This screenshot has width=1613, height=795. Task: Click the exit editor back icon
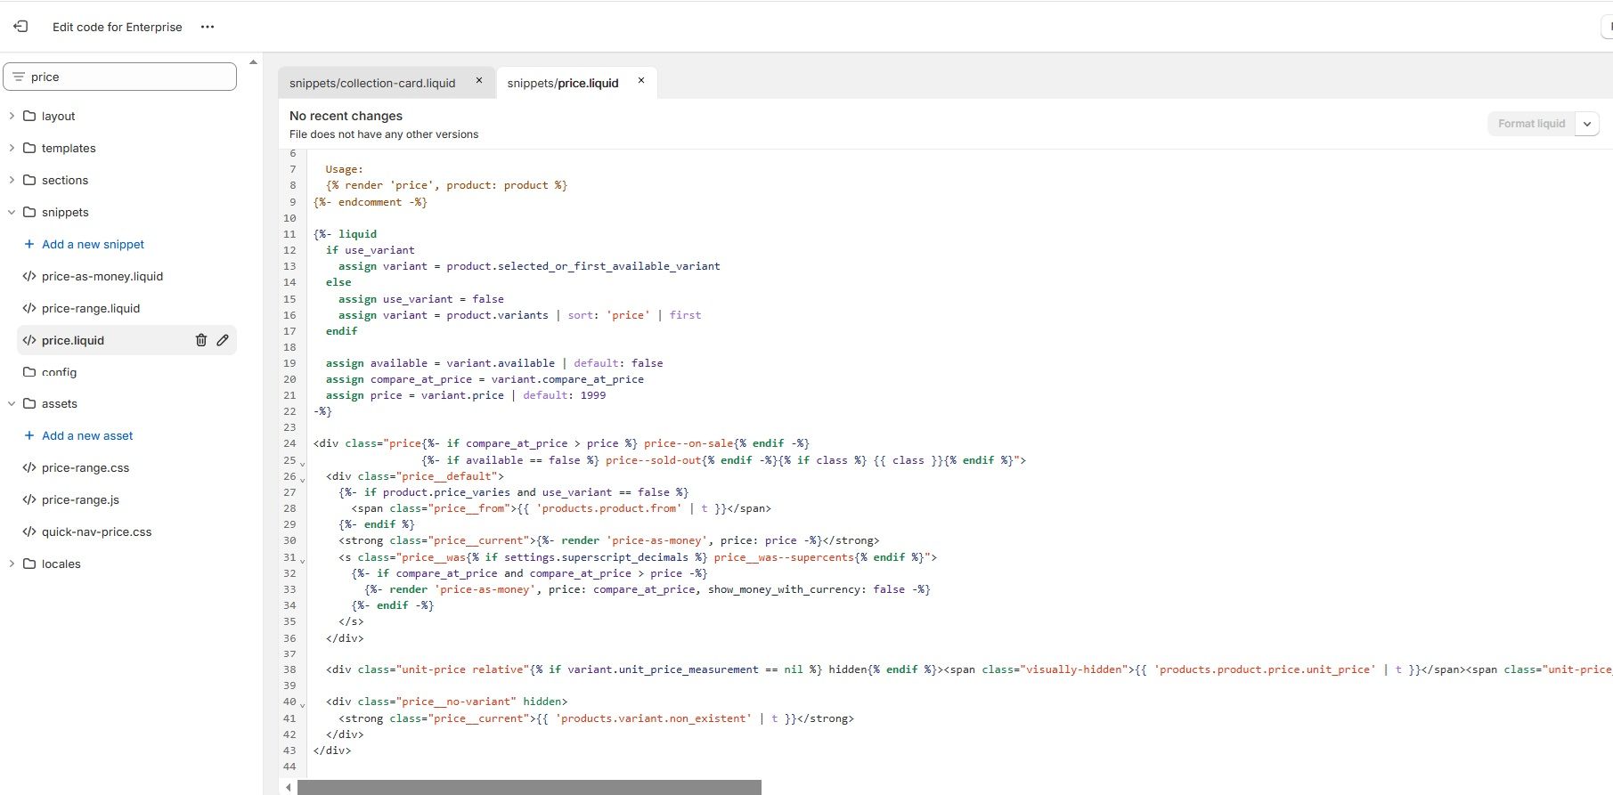[20, 27]
